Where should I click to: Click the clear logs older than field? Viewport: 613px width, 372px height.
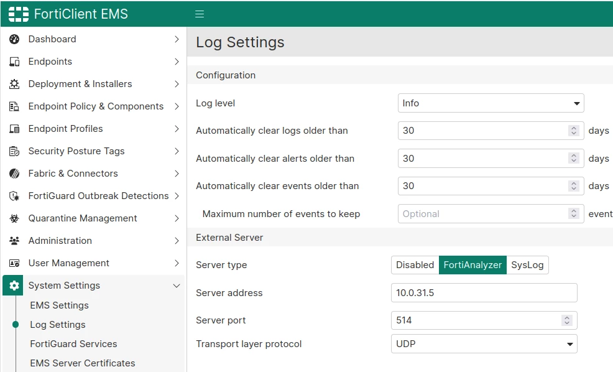tap(491, 130)
